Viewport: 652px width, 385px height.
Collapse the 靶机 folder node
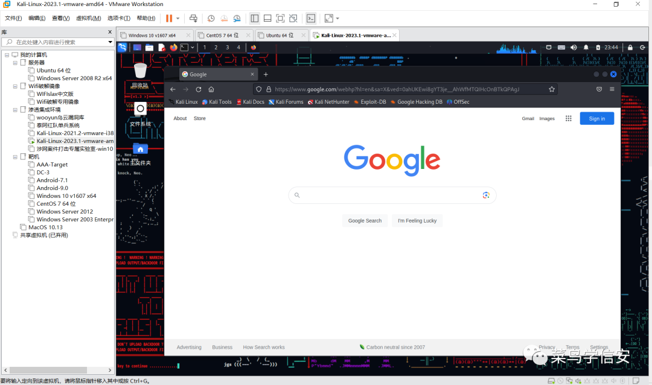tap(15, 157)
